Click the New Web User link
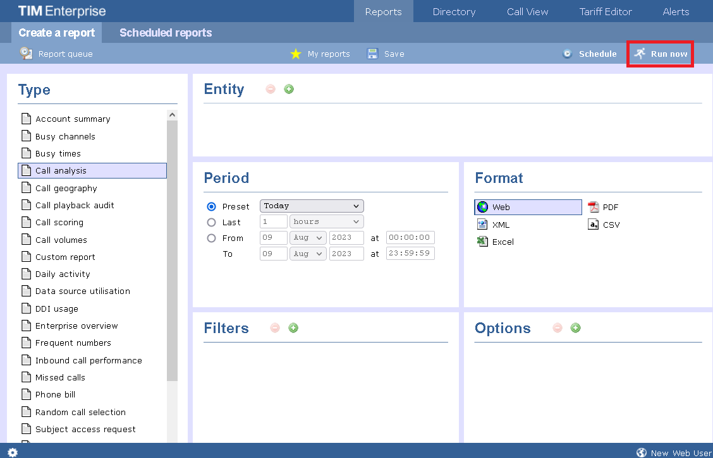This screenshot has height=458, width=713. click(x=681, y=452)
